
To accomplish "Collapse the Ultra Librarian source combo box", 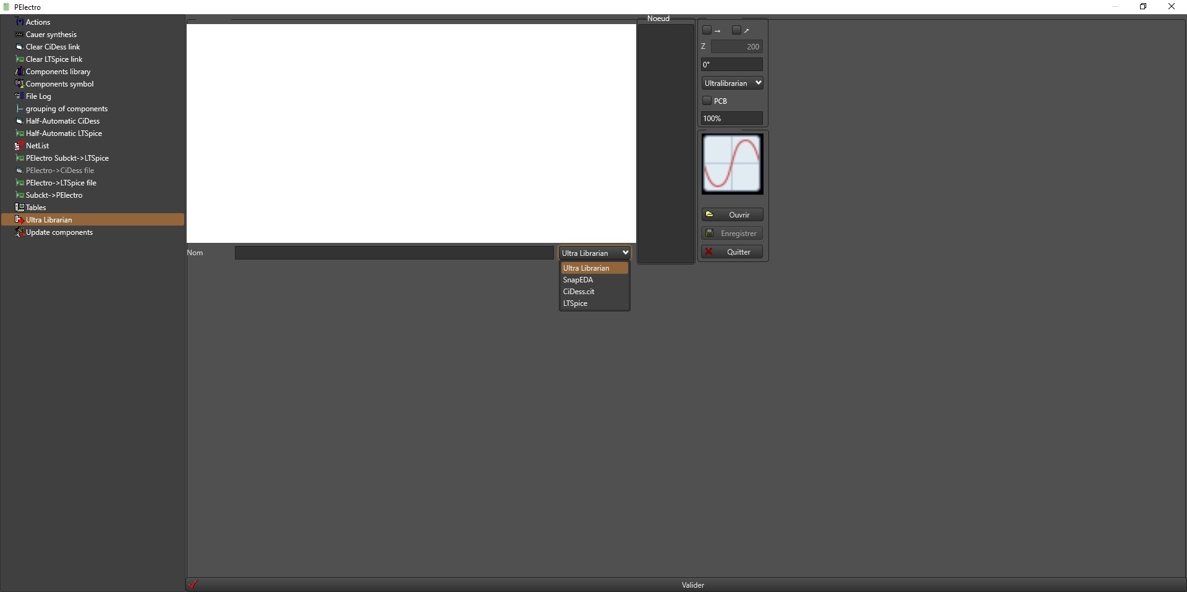I will coord(594,253).
